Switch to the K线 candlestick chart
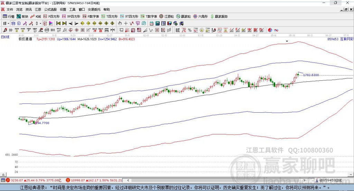The width and height of the screenshot is (354, 191). [36, 17]
